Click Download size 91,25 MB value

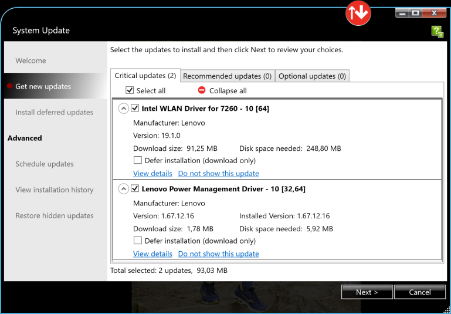(202, 148)
